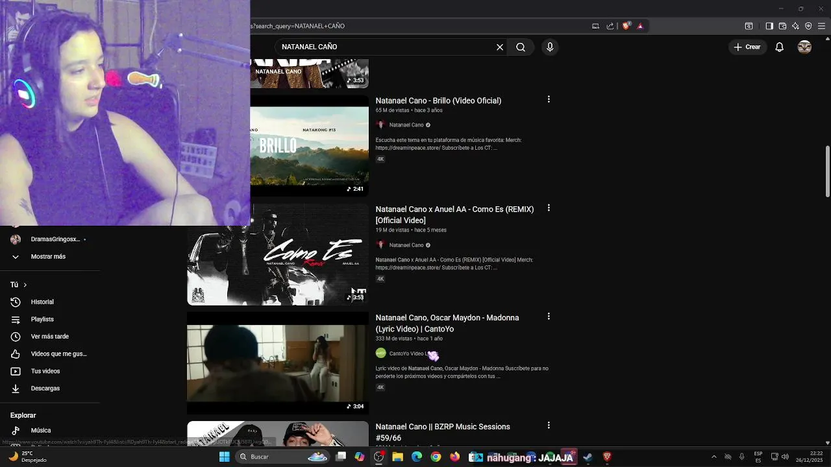The width and height of the screenshot is (831, 467).
Task: Click the page vertical scrollbar thumb
Action: coord(828,172)
